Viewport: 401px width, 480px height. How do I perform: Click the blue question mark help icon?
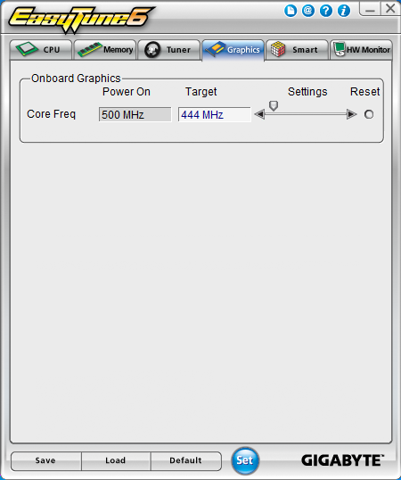[326, 11]
